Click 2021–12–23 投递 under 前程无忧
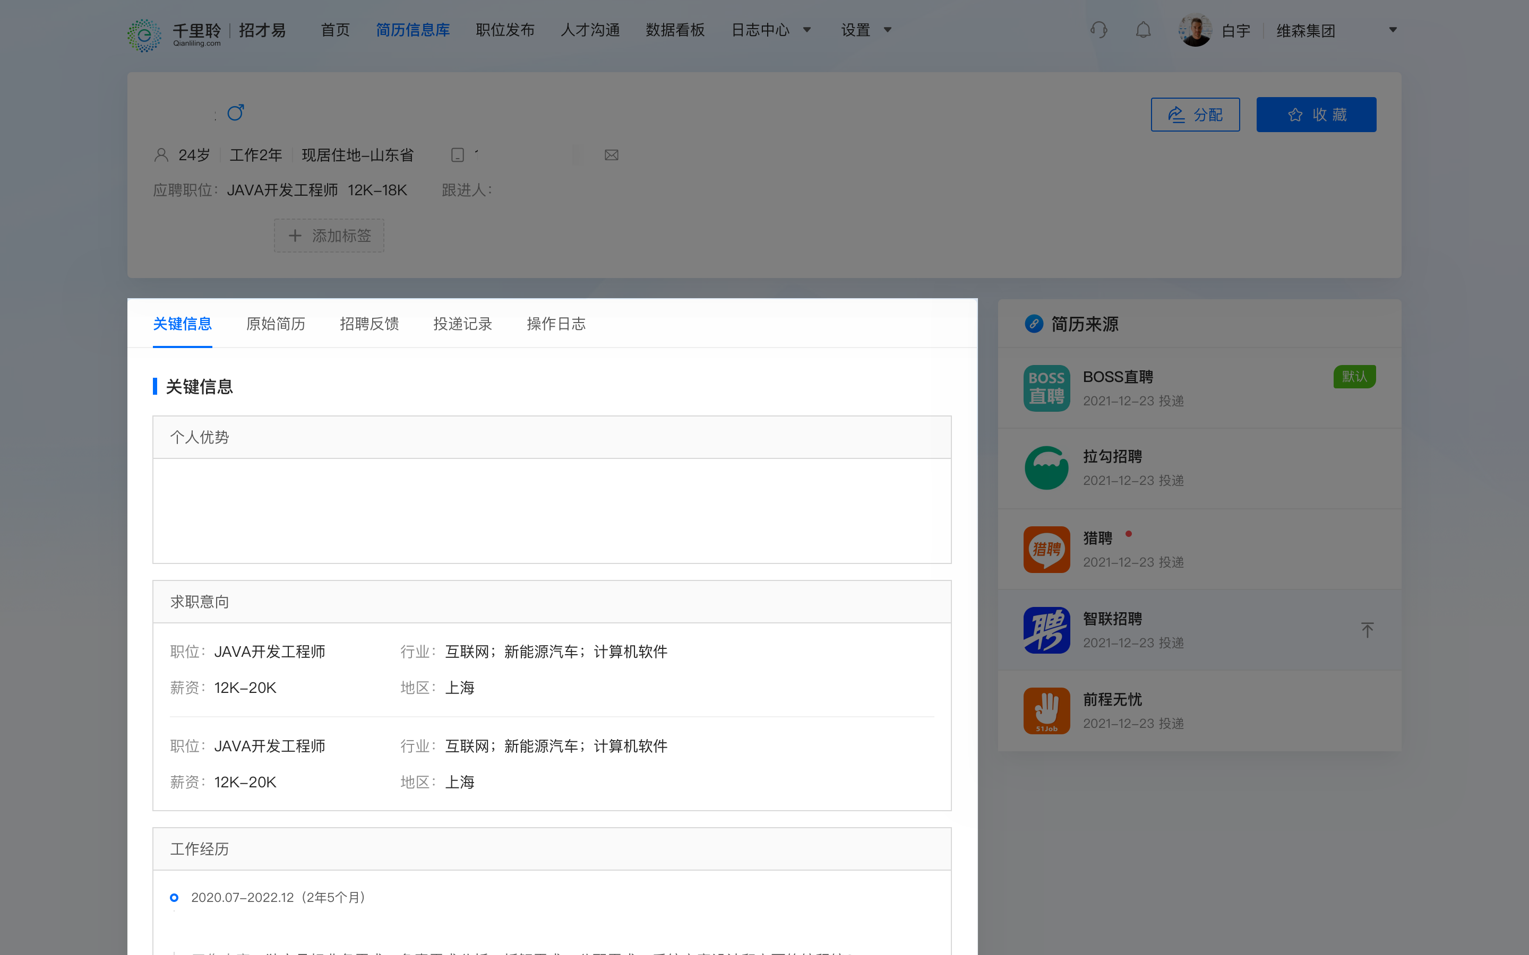The height and width of the screenshot is (955, 1529). point(1133,723)
